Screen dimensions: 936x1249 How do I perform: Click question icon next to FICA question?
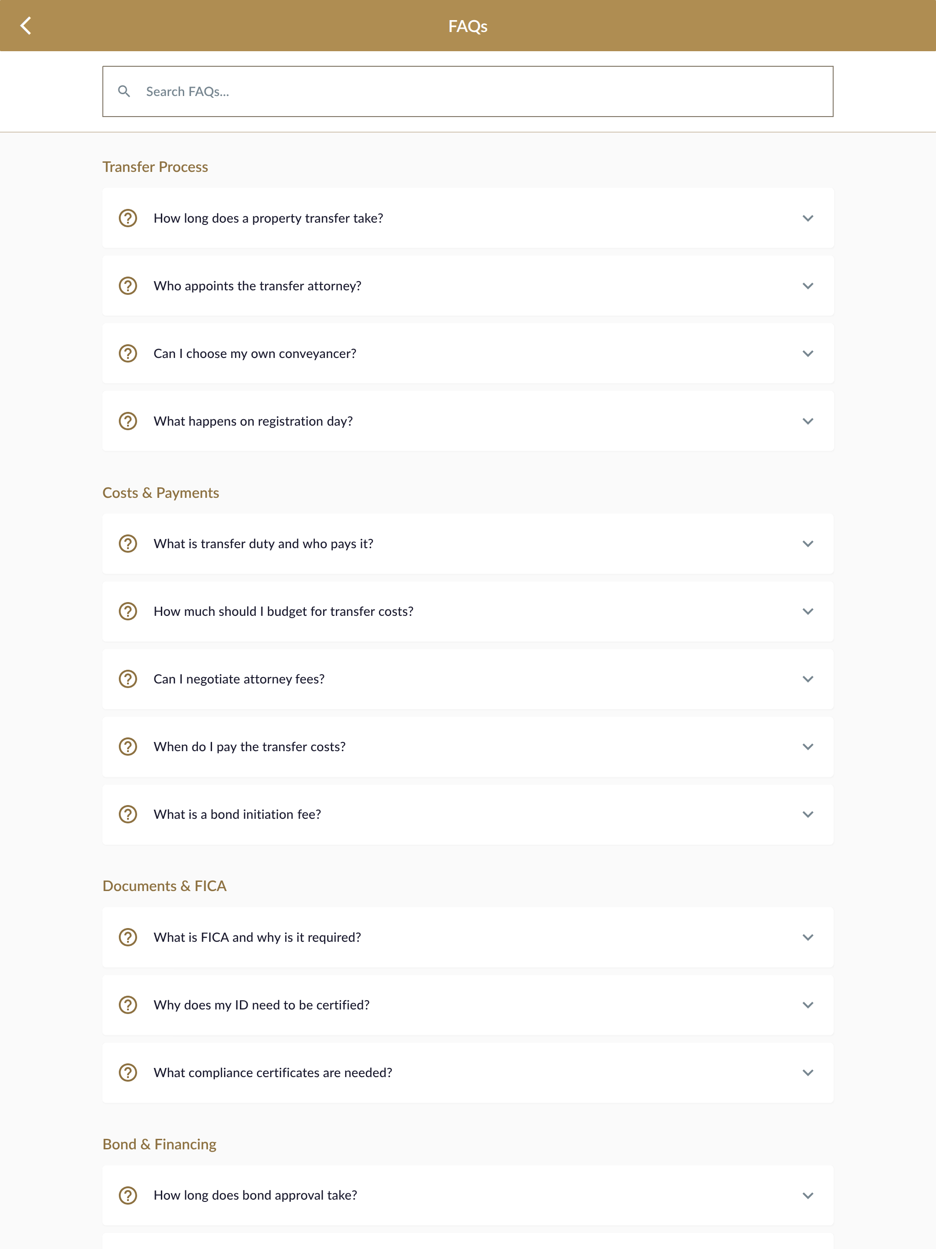128,937
